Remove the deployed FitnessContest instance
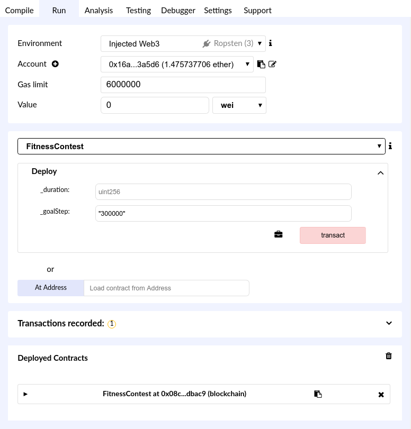Screen dimensions: 411x429 381,395
